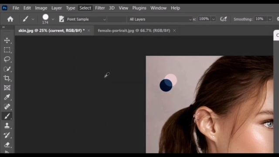Viewport: 279px width, 157px height.
Task: Click the Home button
Action: pos(10,19)
